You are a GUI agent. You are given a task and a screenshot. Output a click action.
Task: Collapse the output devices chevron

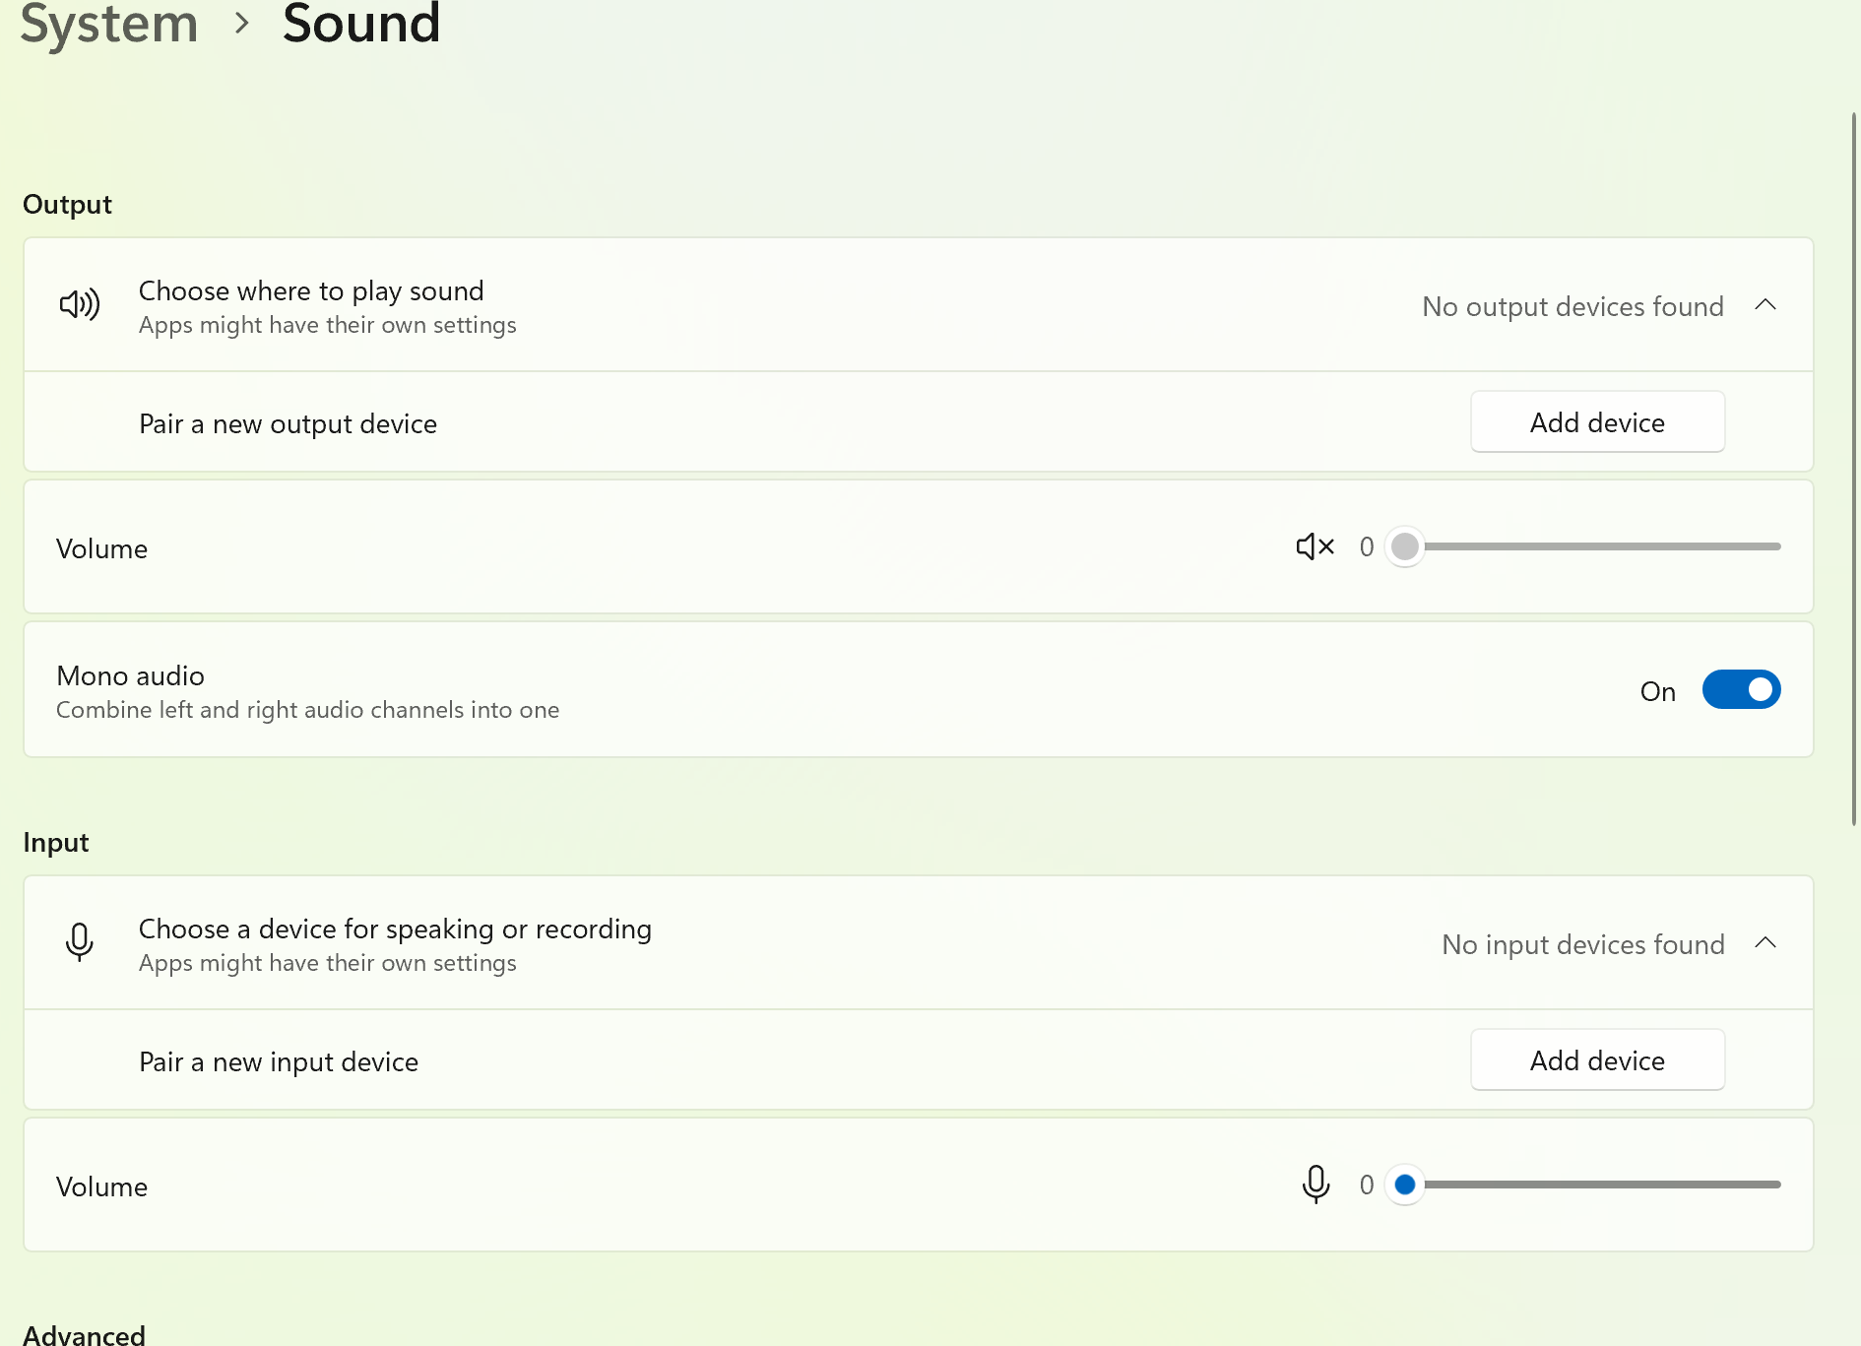tap(1765, 305)
